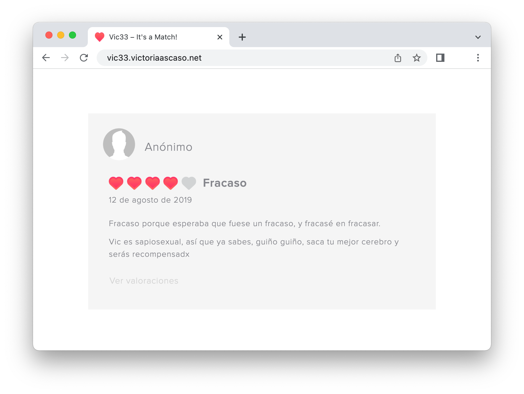Toggle the browser side panel icon
Viewport: 524px width, 394px height.
point(440,58)
